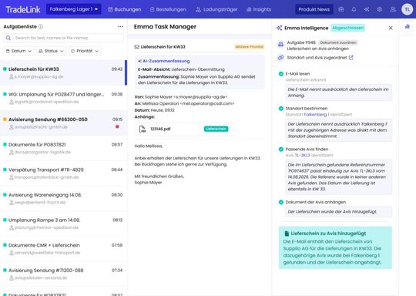
Task: Click the Aufgabe P948 task icon
Action: 280,44
